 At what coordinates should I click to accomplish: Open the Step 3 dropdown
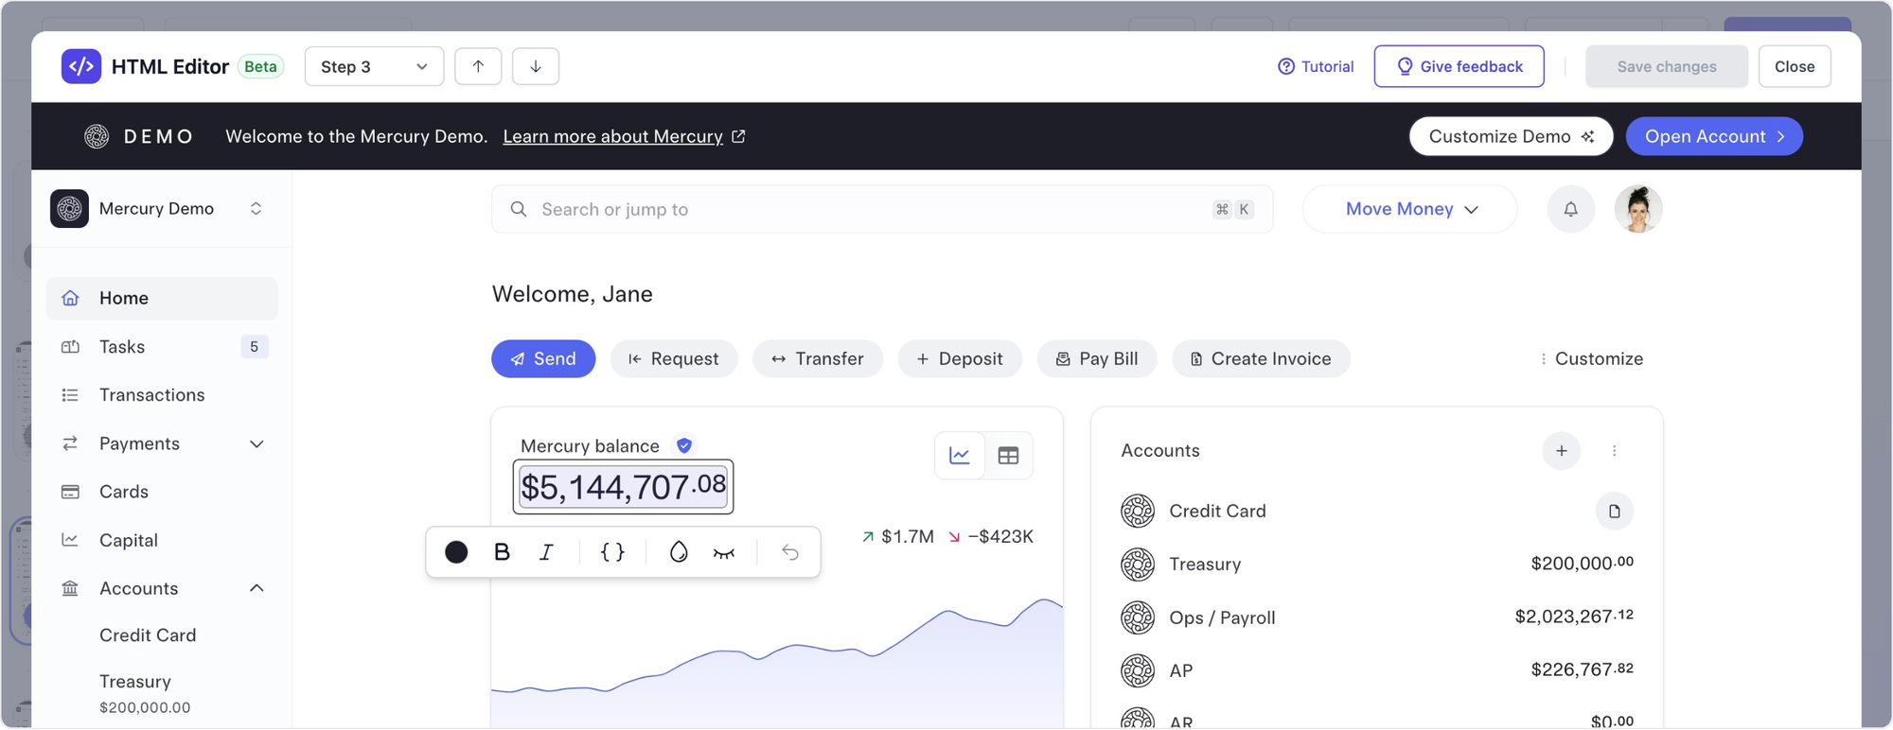pos(374,66)
